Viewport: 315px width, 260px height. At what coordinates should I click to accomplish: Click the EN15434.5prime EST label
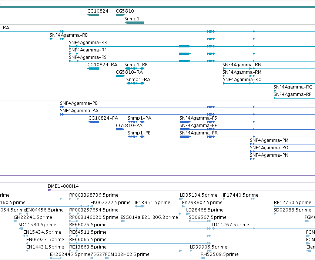42,232
